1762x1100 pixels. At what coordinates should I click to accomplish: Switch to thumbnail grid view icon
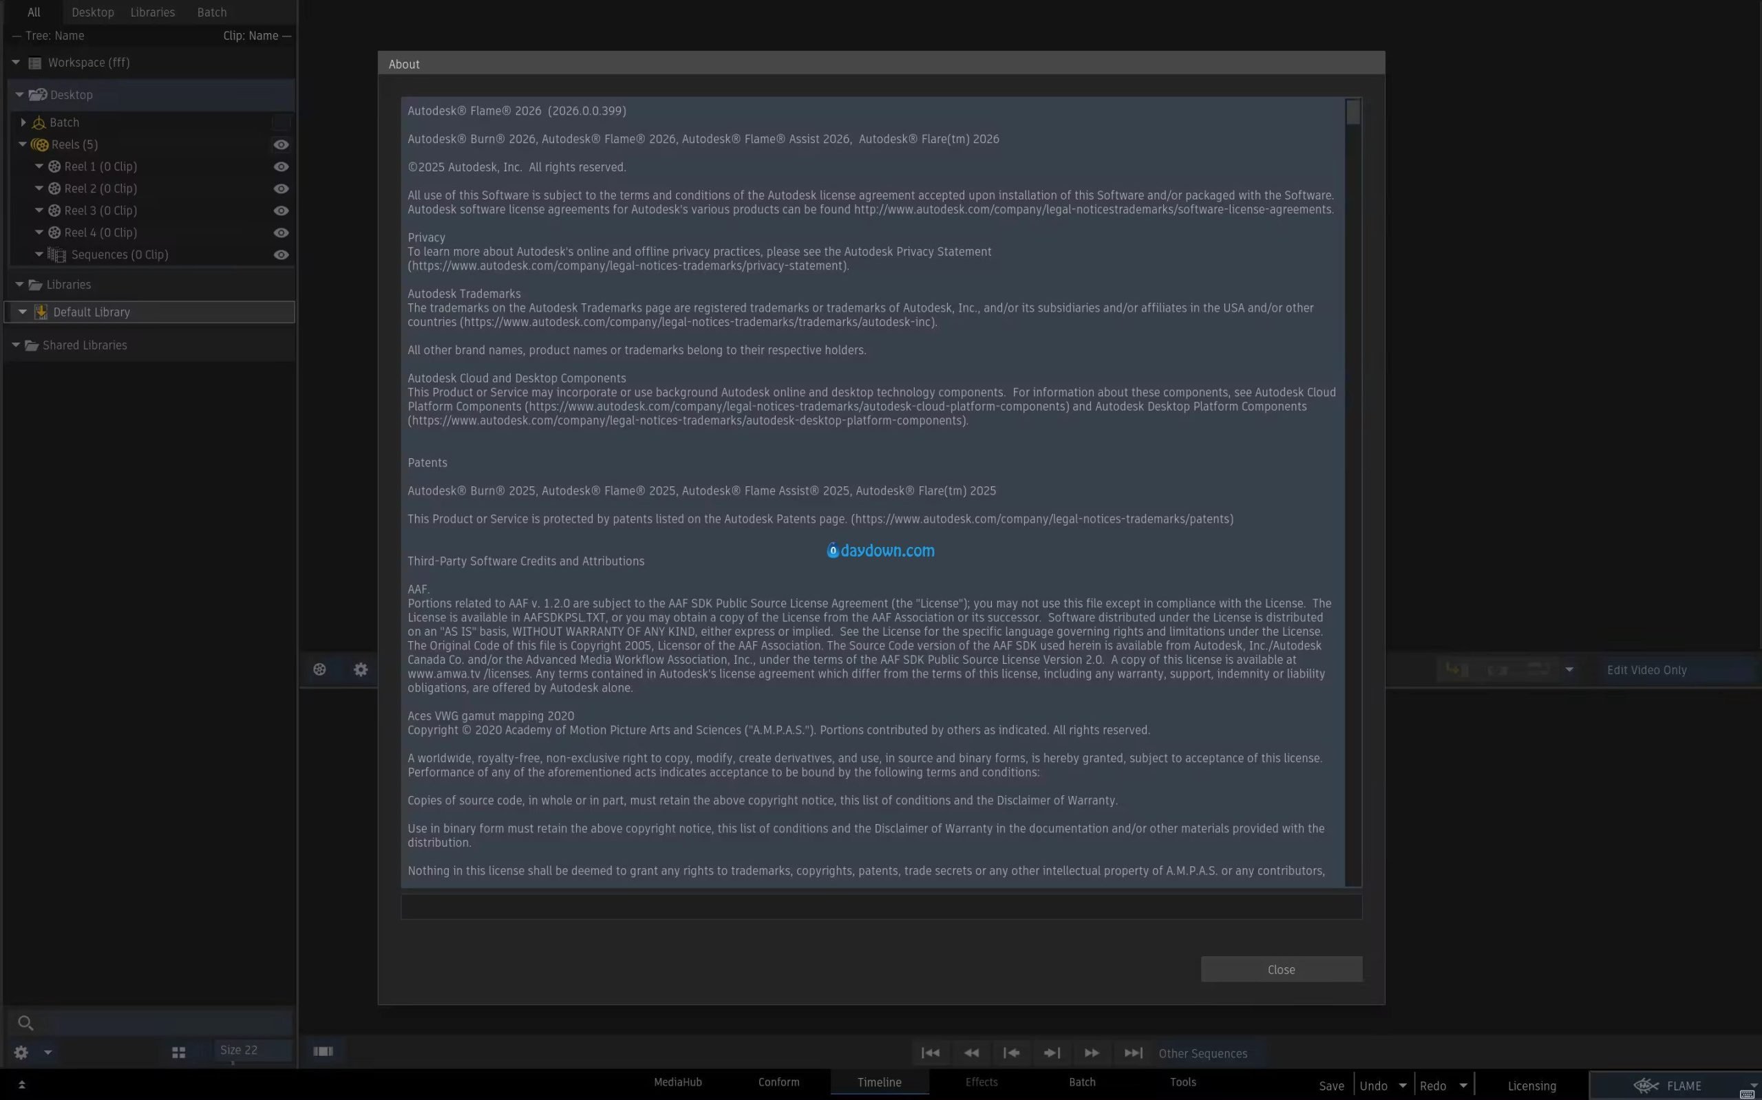[x=178, y=1053]
